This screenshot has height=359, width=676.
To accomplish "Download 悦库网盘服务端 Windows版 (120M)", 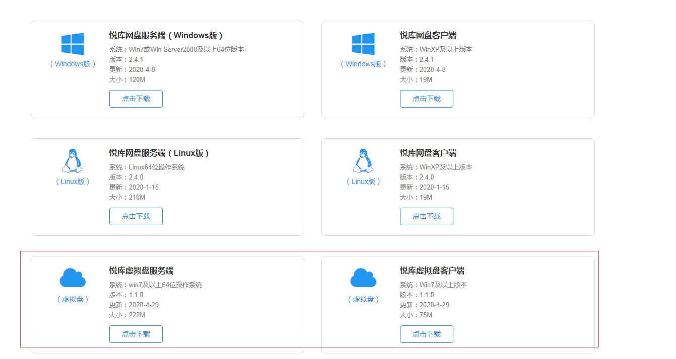I will click(x=136, y=99).
